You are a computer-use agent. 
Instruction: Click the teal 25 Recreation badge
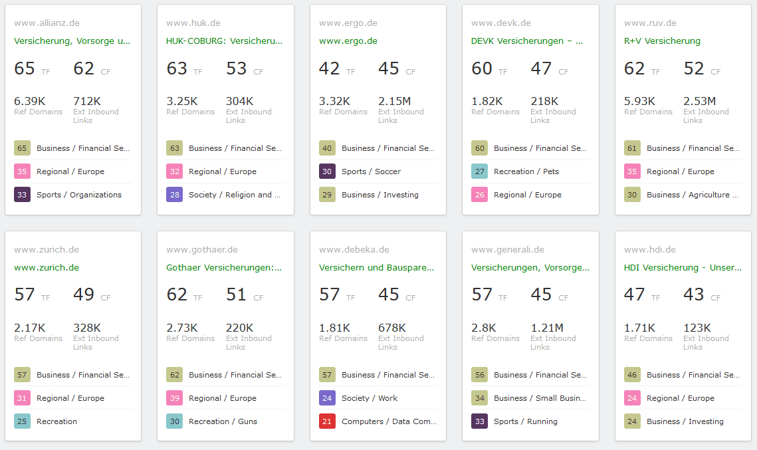pos(22,421)
